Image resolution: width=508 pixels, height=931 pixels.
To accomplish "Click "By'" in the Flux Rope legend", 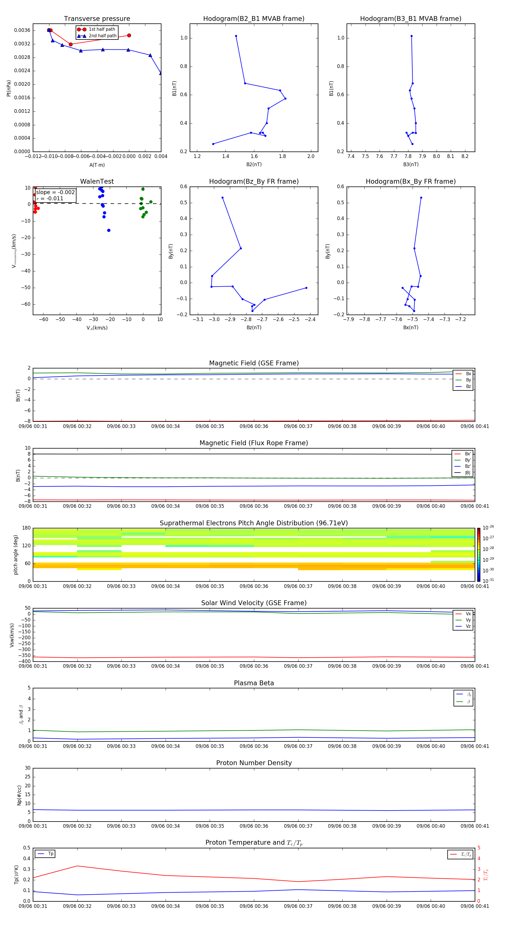I will pos(463,460).
